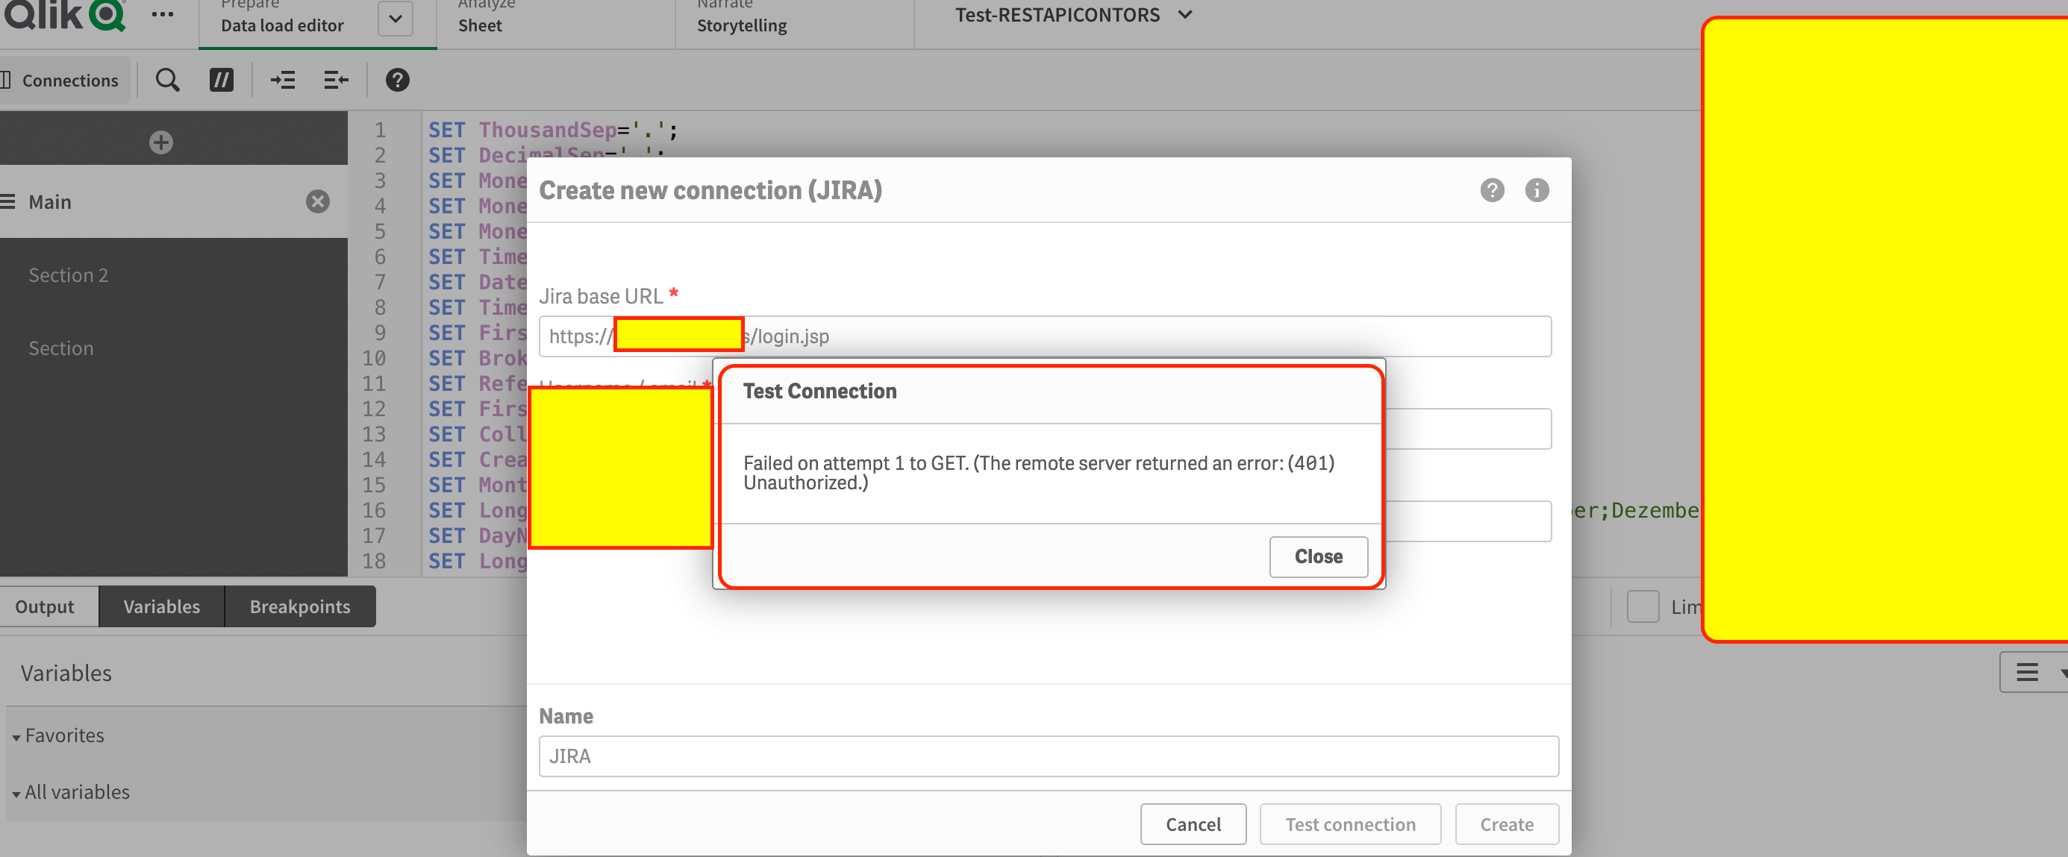Close the Test Connection error dialog
This screenshot has height=857, width=2068.
pyautogui.click(x=1317, y=556)
